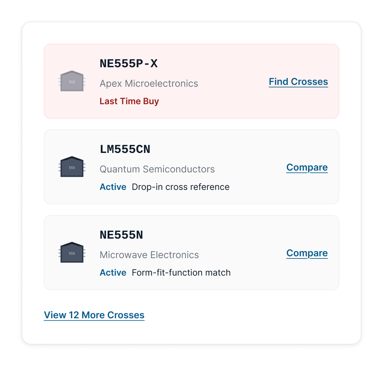Click the Drop-in cross reference text
This screenshot has height=366, width=383.
(x=180, y=187)
